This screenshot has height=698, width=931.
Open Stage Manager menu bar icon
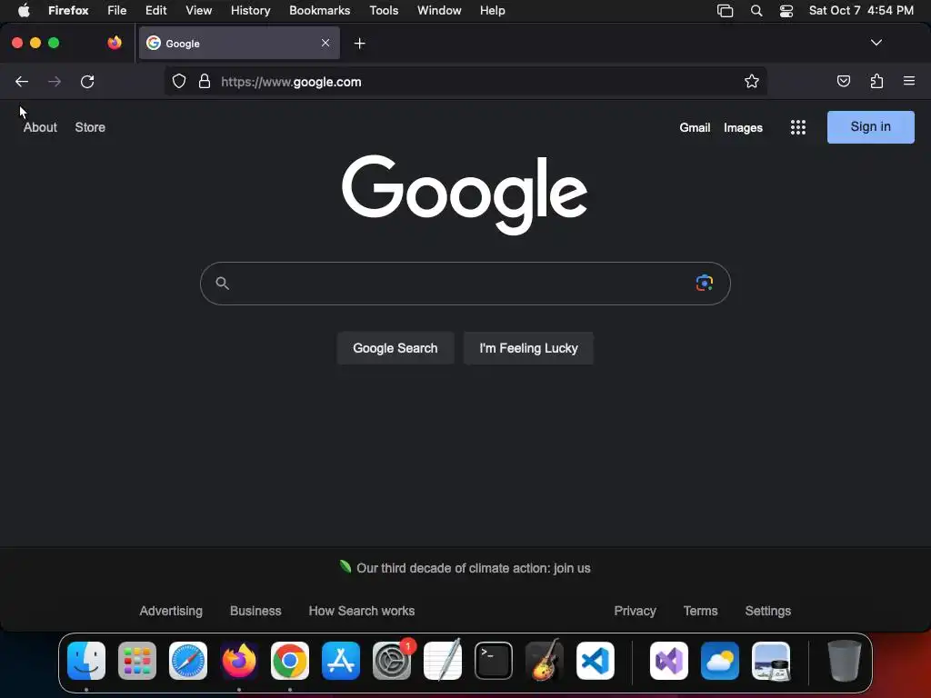point(725,11)
